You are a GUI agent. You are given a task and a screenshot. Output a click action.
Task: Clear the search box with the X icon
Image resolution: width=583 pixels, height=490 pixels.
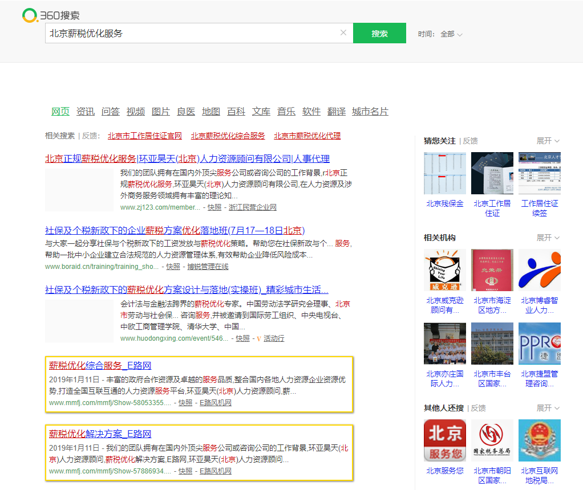pos(343,32)
